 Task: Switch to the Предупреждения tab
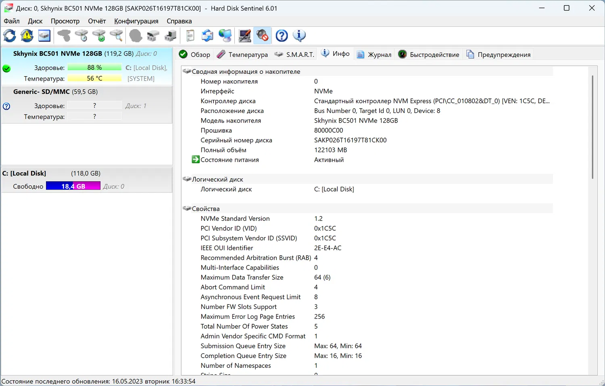coord(499,54)
